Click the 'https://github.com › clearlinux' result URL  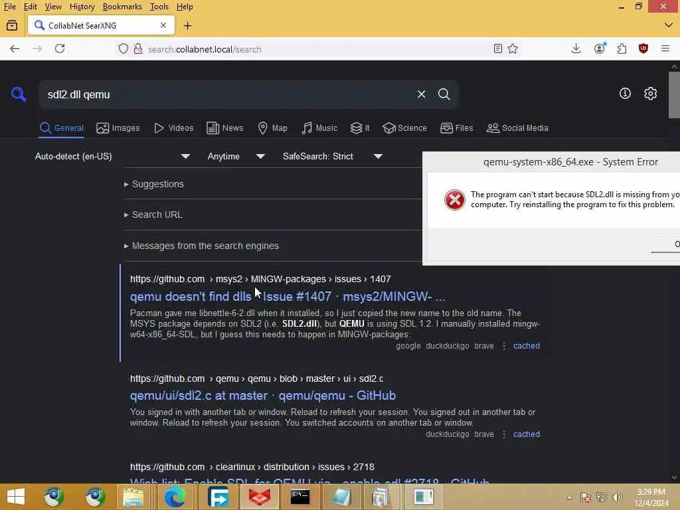pyautogui.click(x=252, y=467)
